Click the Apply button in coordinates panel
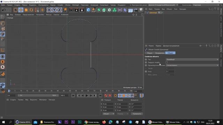The image size is (223, 125). [x=137, y=114]
